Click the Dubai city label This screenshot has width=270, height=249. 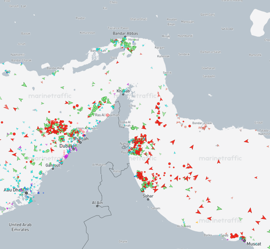66,146
